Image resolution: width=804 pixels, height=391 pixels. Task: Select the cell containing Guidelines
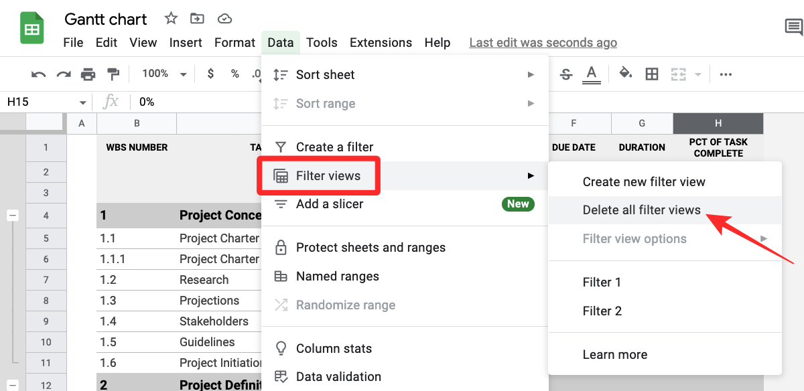(x=218, y=342)
